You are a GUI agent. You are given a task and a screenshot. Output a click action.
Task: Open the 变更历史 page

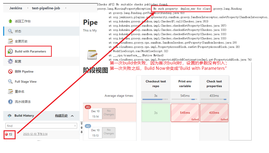click(x=21, y=41)
